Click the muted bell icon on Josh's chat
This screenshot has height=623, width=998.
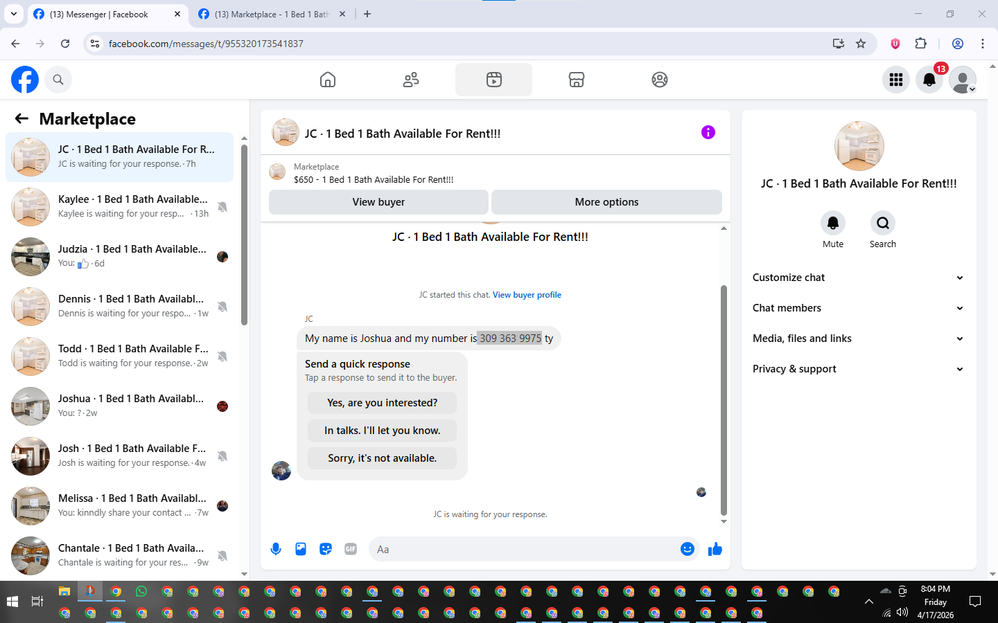pyautogui.click(x=222, y=456)
